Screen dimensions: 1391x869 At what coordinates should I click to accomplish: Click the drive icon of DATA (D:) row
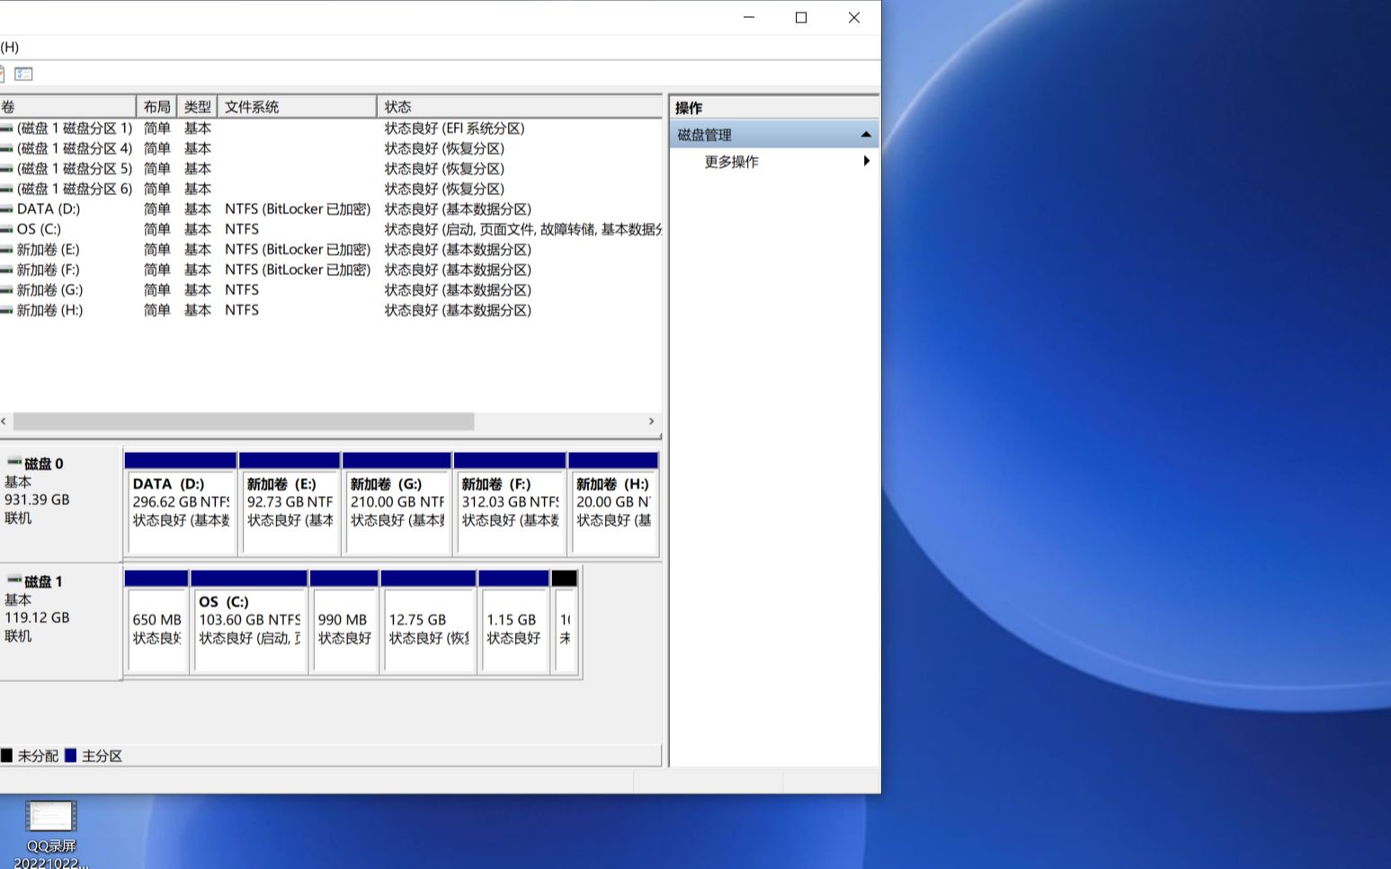pyautogui.click(x=7, y=209)
